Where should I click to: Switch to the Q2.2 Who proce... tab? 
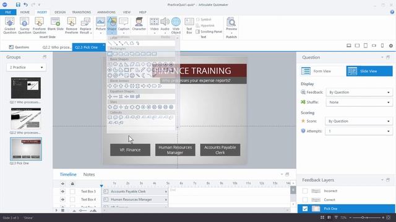click(56, 47)
